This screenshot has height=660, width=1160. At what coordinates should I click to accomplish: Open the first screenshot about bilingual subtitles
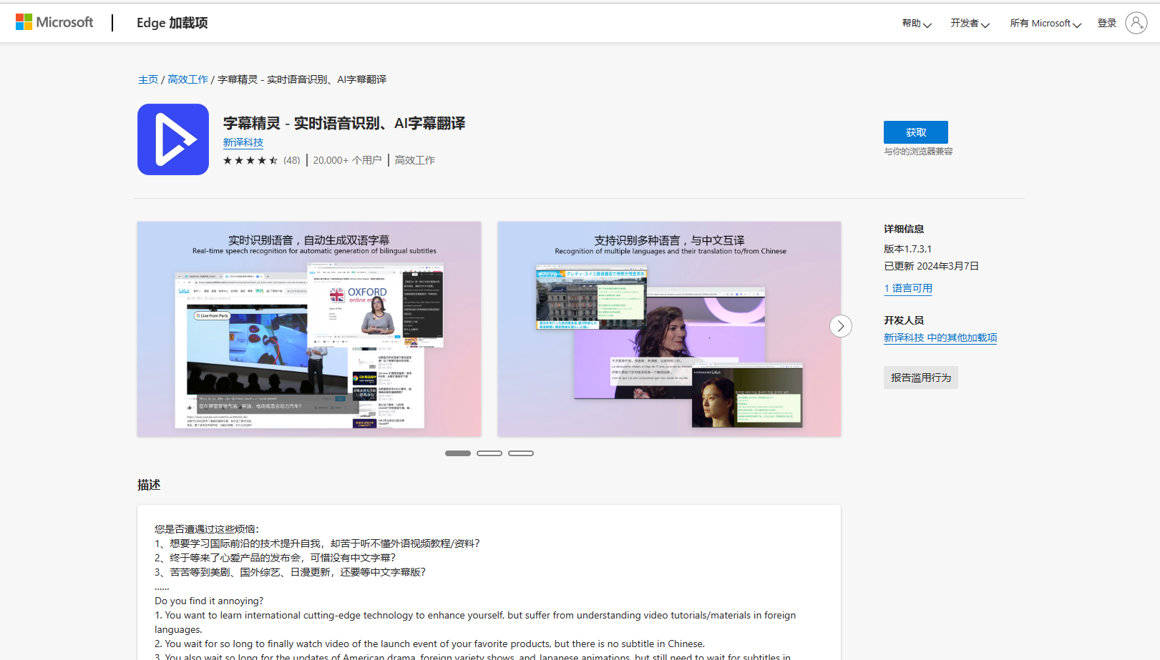(x=309, y=329)
